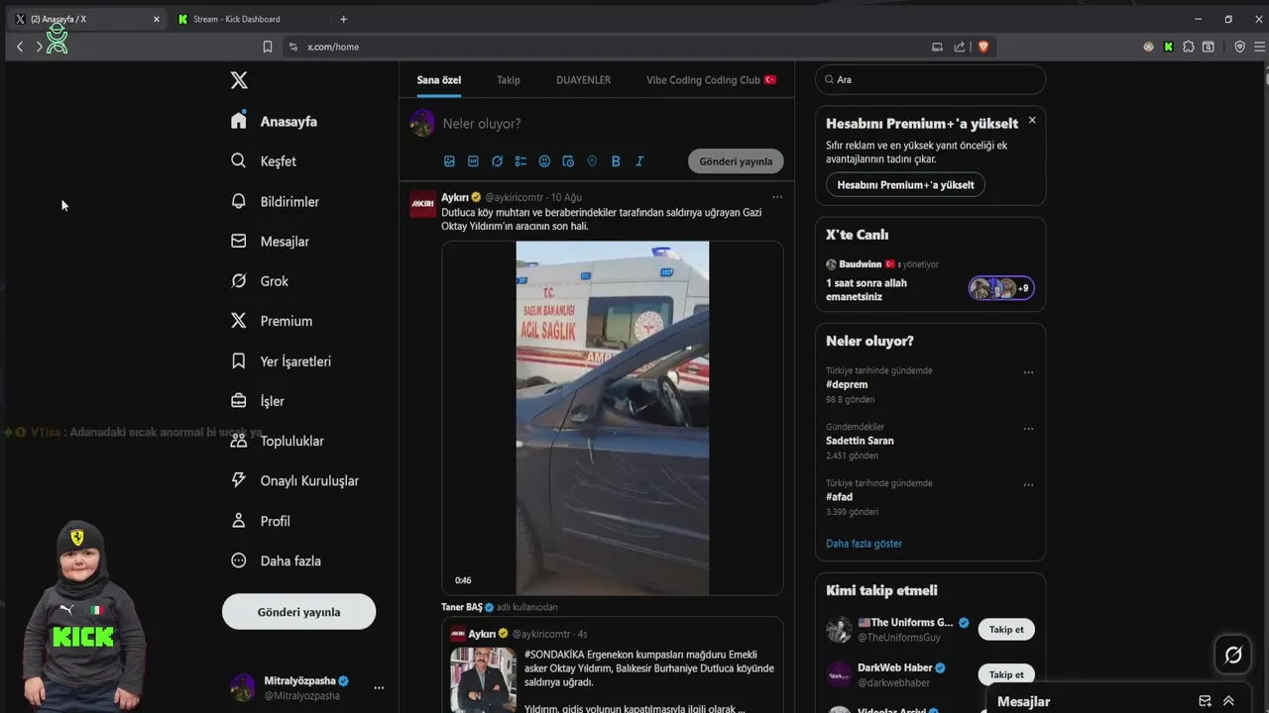Screen dimensions: 1269x713
Task: Open account menu dots beside Mitralyözpasha
Action: point(378,687)
